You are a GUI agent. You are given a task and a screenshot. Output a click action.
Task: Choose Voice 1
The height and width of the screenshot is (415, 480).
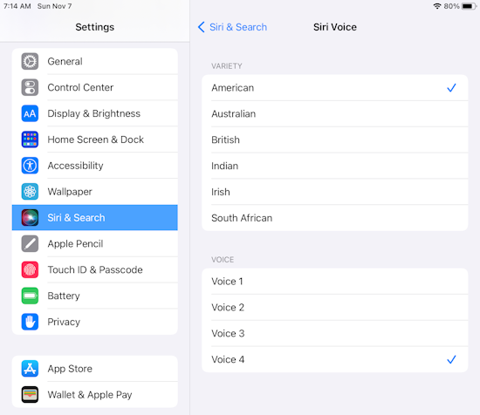(x=335, y=282)
